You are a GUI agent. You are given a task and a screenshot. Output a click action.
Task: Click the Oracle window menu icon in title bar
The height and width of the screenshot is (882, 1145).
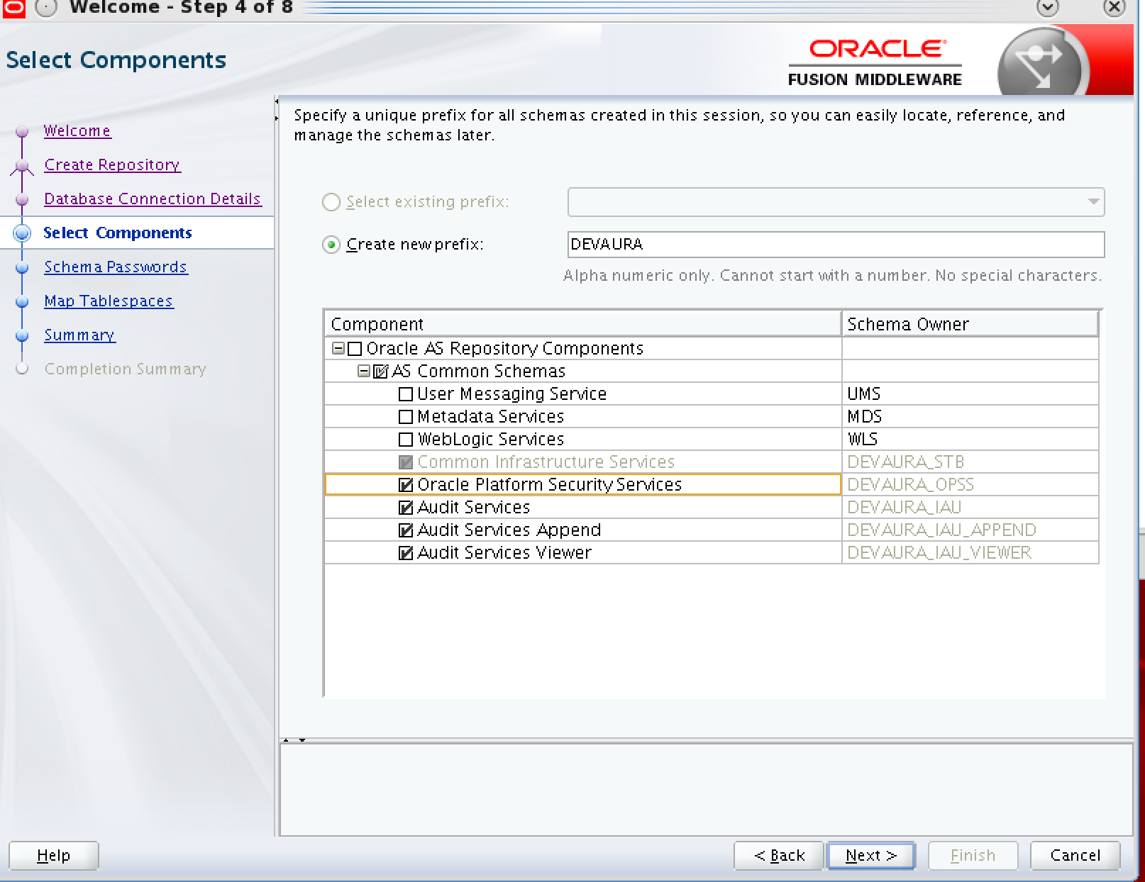tap(12, 7)
